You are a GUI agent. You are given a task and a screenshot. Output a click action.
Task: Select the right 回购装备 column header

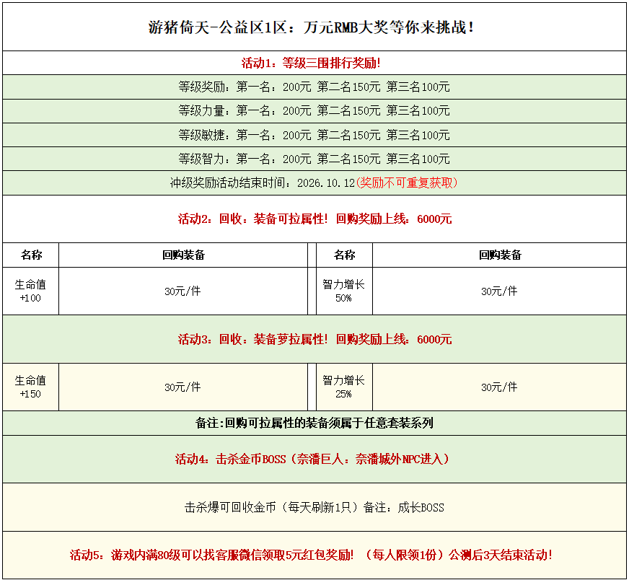pyautogui.click(x=500, y=255)
